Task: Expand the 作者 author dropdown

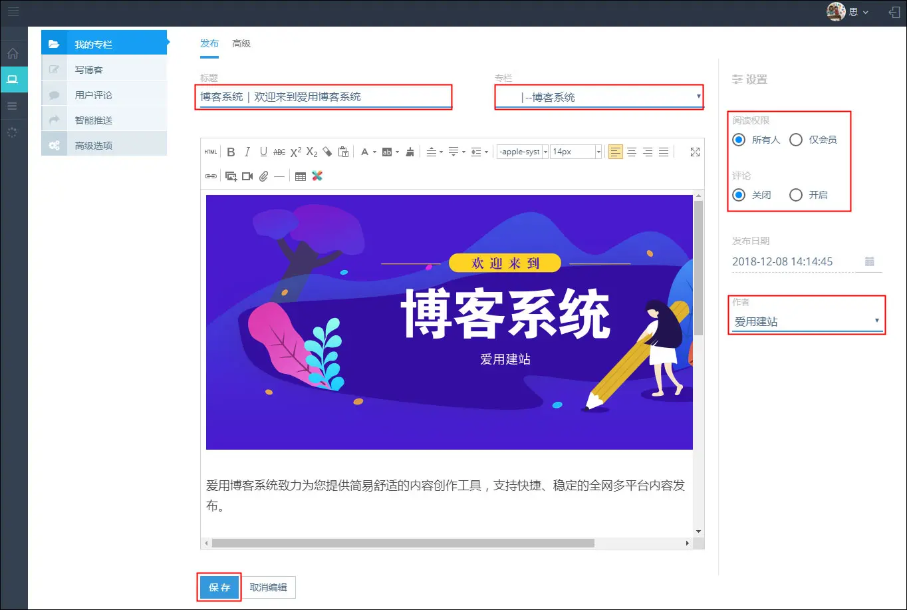Action: click(x=806, y=322)
